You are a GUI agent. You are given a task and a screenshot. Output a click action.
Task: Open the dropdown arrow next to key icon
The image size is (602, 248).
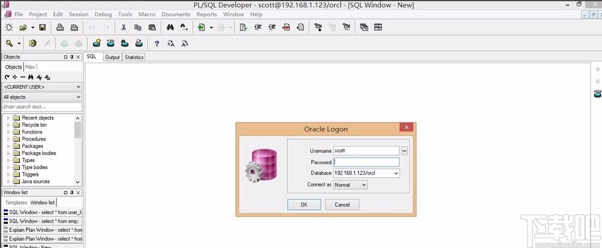click(19, 43)
